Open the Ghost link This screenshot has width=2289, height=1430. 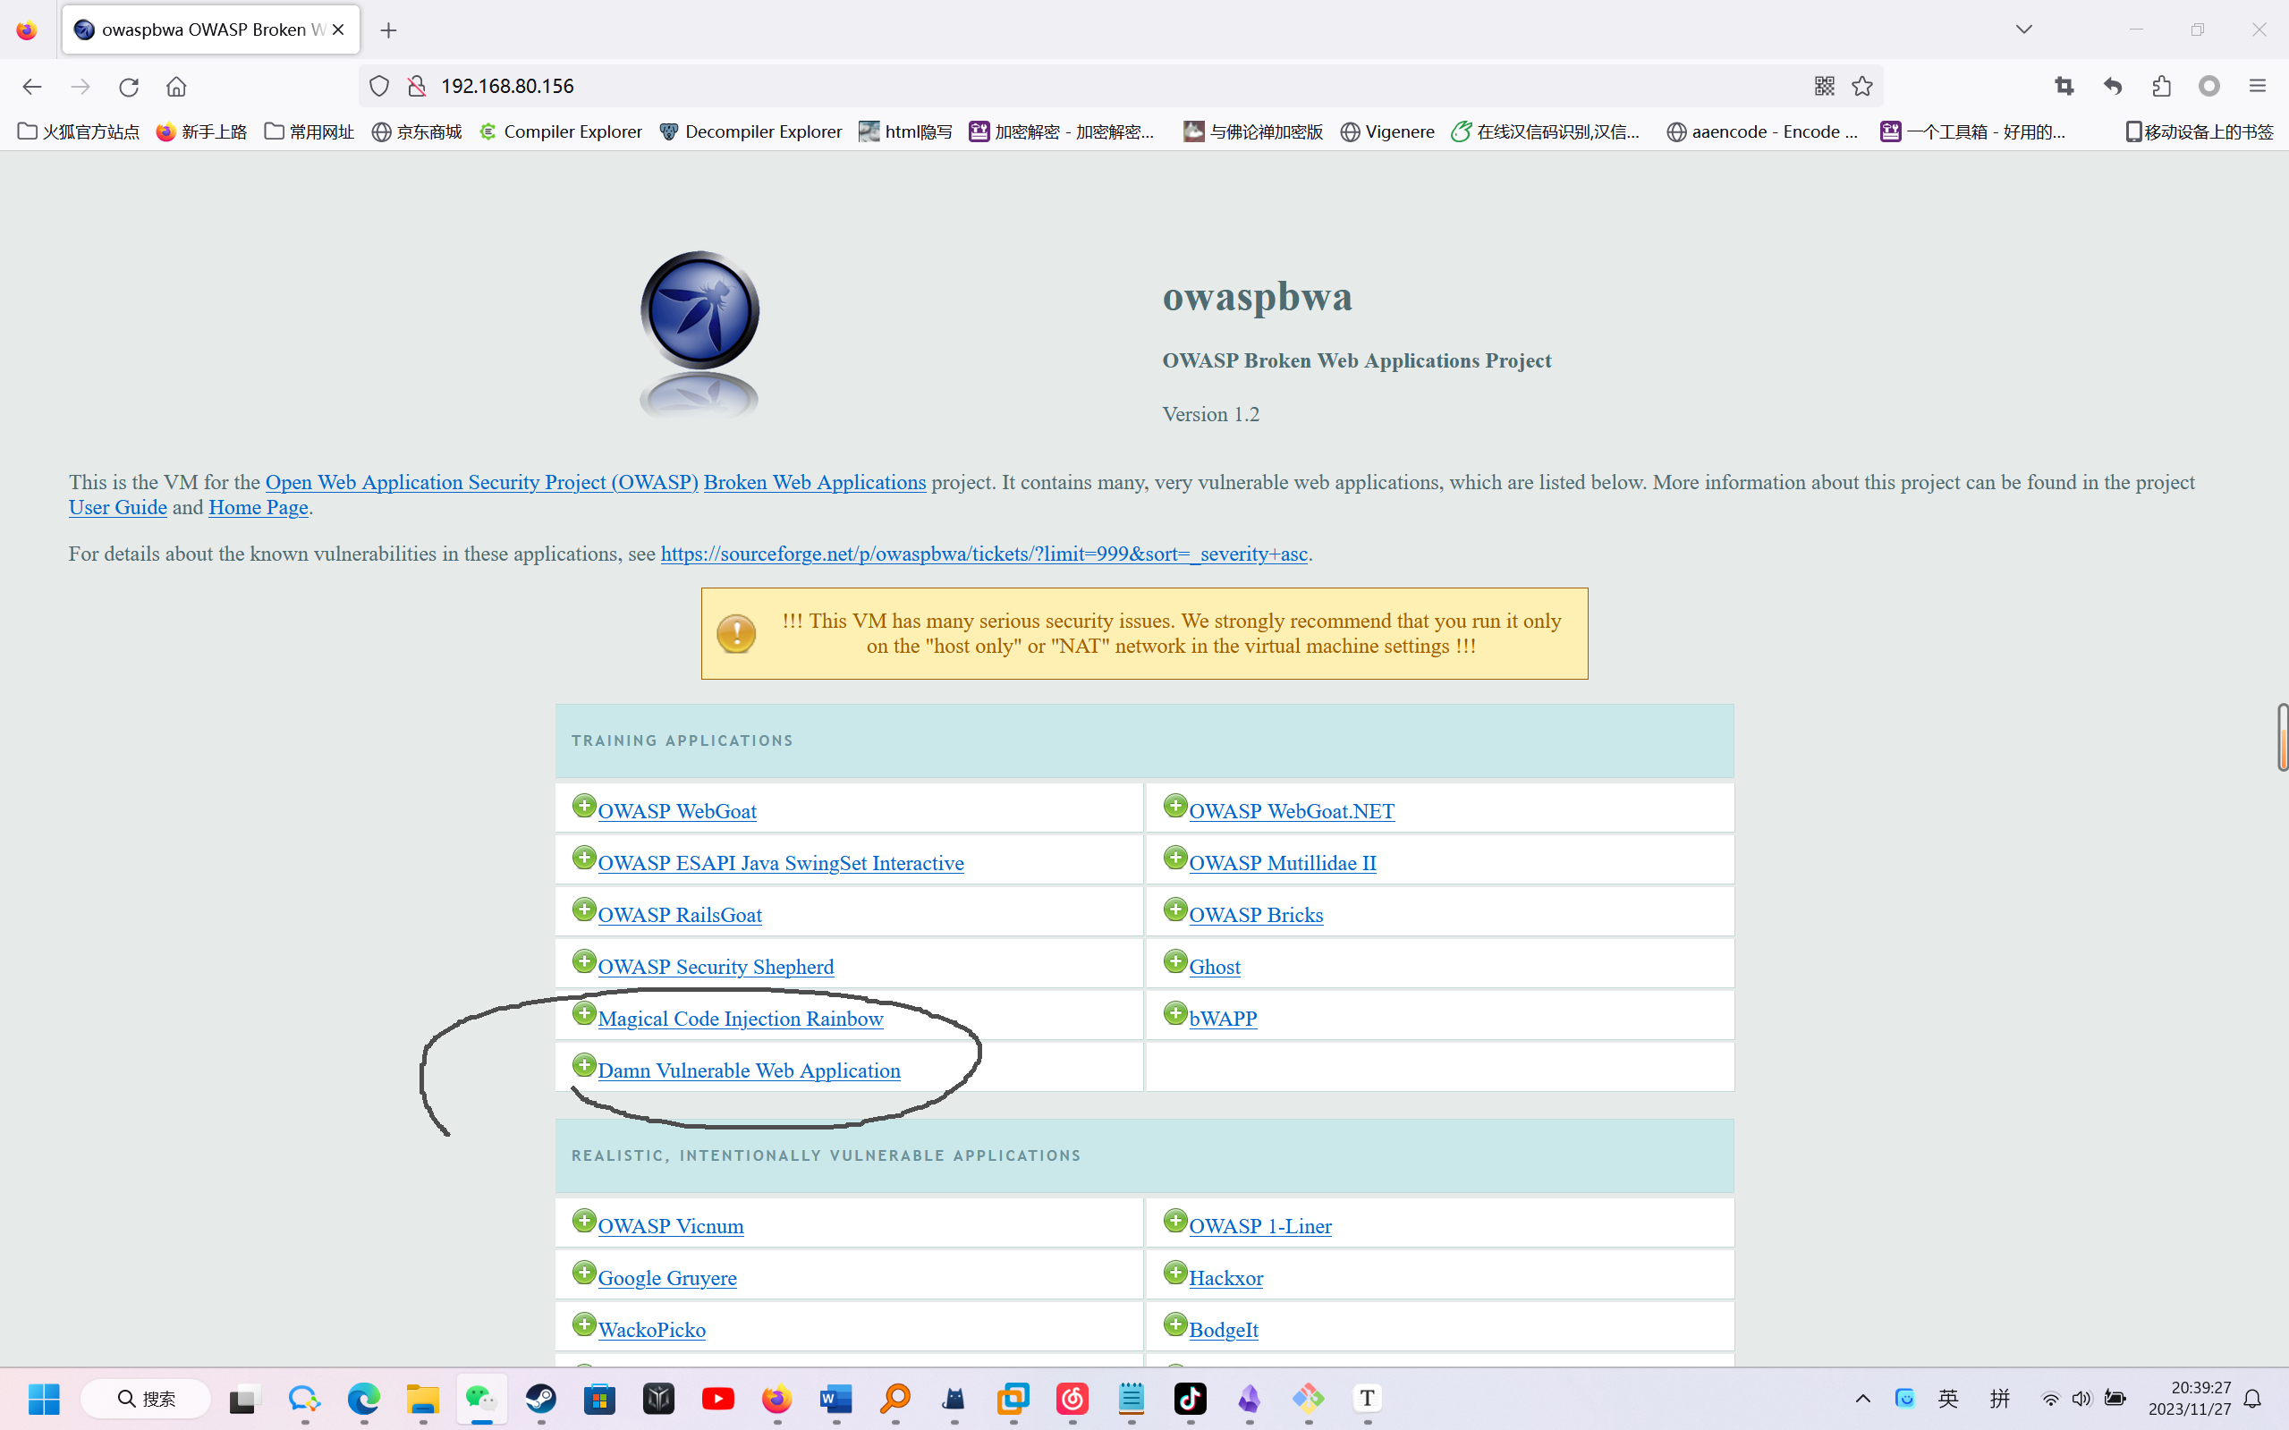click(x=1215, y=968)
